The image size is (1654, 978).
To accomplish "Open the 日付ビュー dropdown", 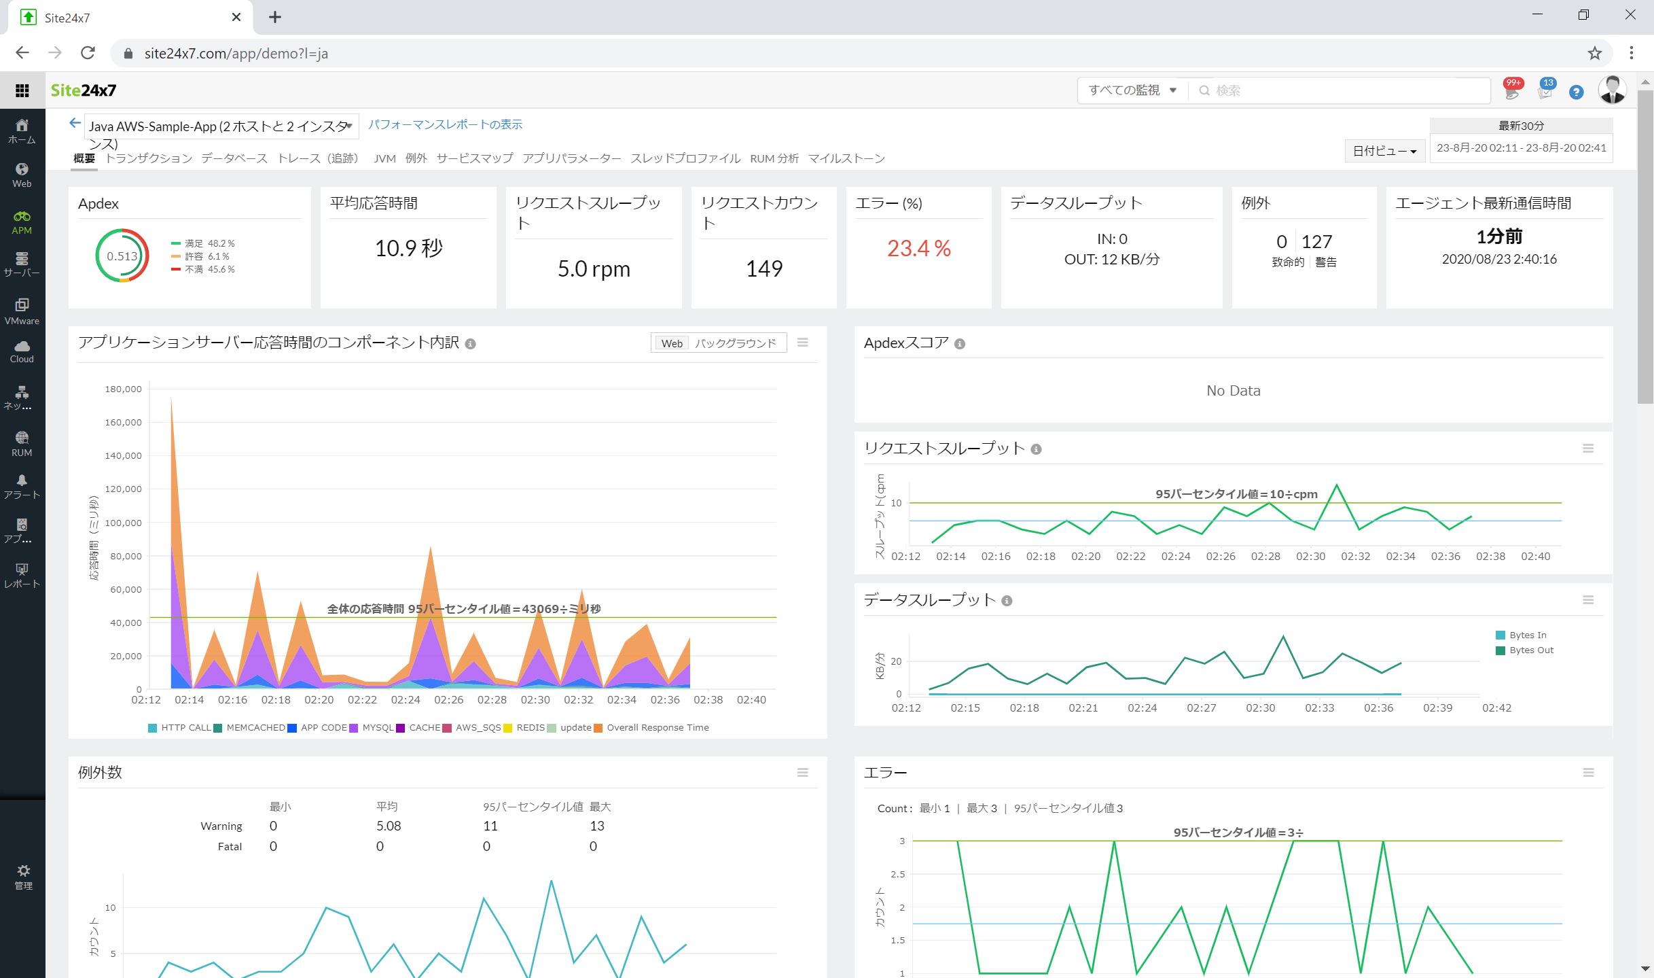I will point(1384,151).
